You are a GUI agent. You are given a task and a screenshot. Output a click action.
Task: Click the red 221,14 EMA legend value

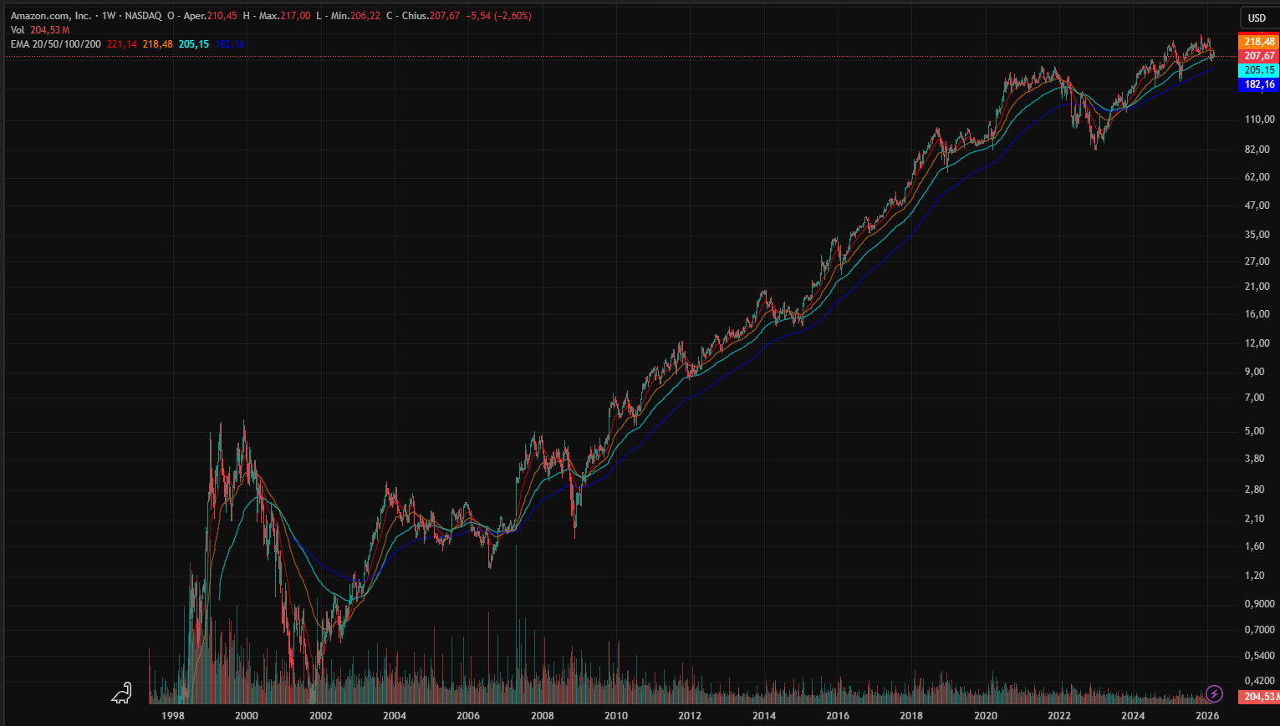(x=122, y=44)
